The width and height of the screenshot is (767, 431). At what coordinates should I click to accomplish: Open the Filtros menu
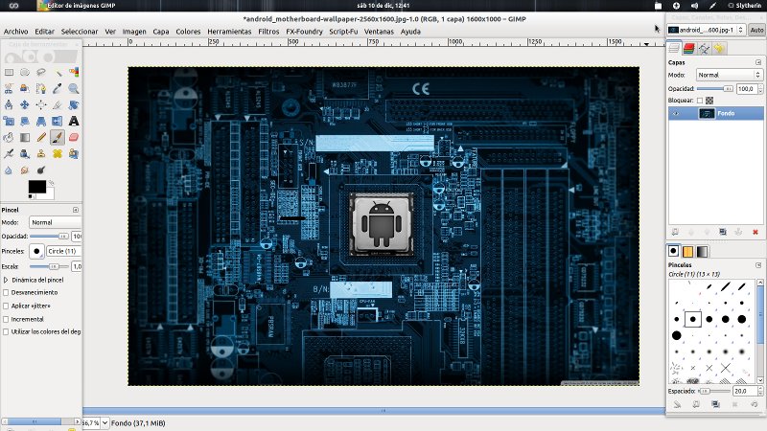pos(268,32)
